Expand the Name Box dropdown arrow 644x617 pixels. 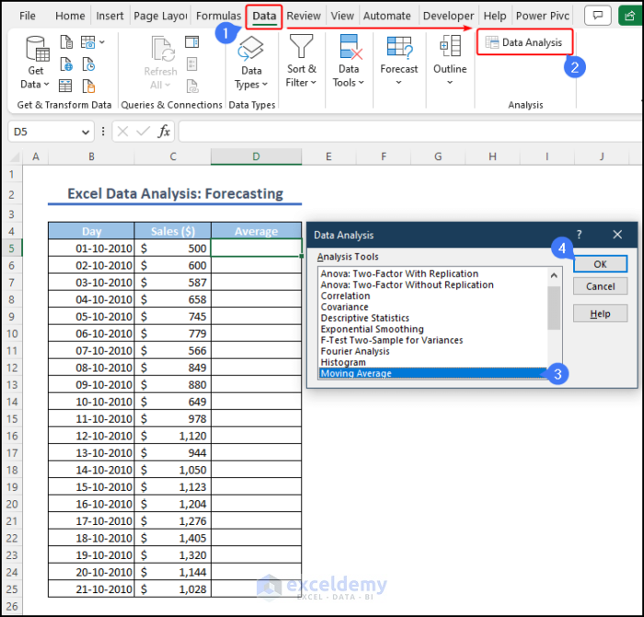[x=86, y=131]
